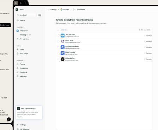Image resolution: width=158 pixels, height=130 pixels.
Task: Open Meetings records
Action: click(x=23, y=77)
